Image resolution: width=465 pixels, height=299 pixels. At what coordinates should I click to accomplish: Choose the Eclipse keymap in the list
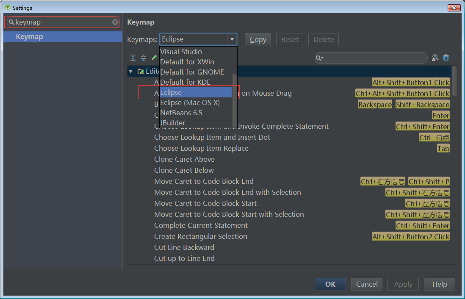(x=196, y=92)
